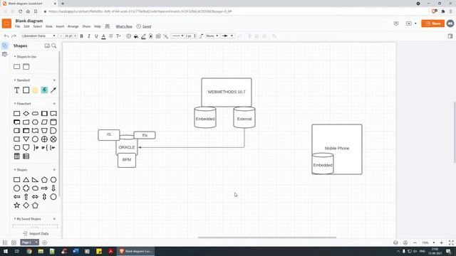Zoom in with the plus button

click(x=442, y=242)
